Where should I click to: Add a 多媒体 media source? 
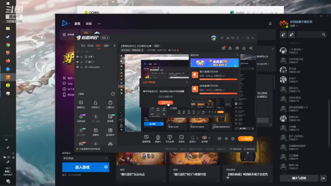[x=181, y=139]
